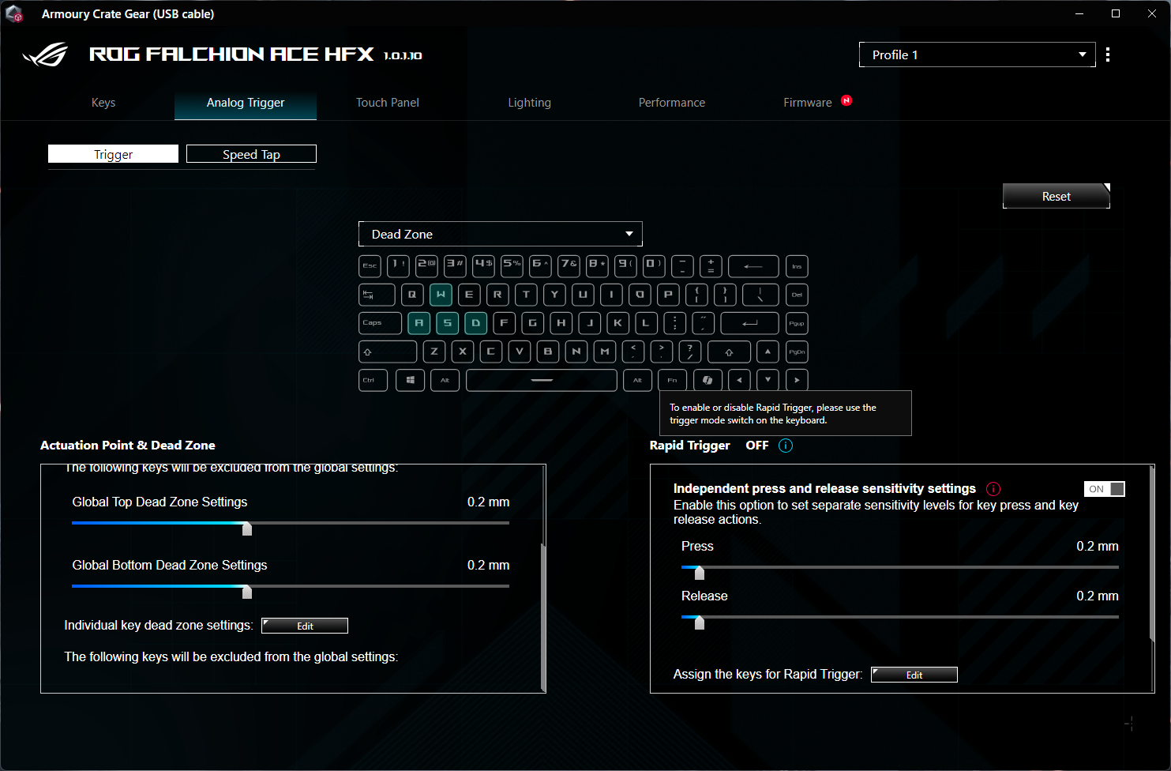Click the down arrow key
The height and width of the screenshot is (771, 1171).
click(x=768, y=380)
